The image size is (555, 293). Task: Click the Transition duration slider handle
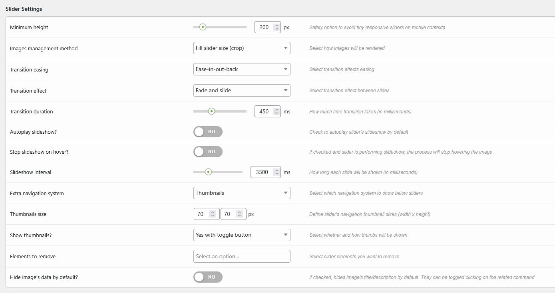coord(212,111)
